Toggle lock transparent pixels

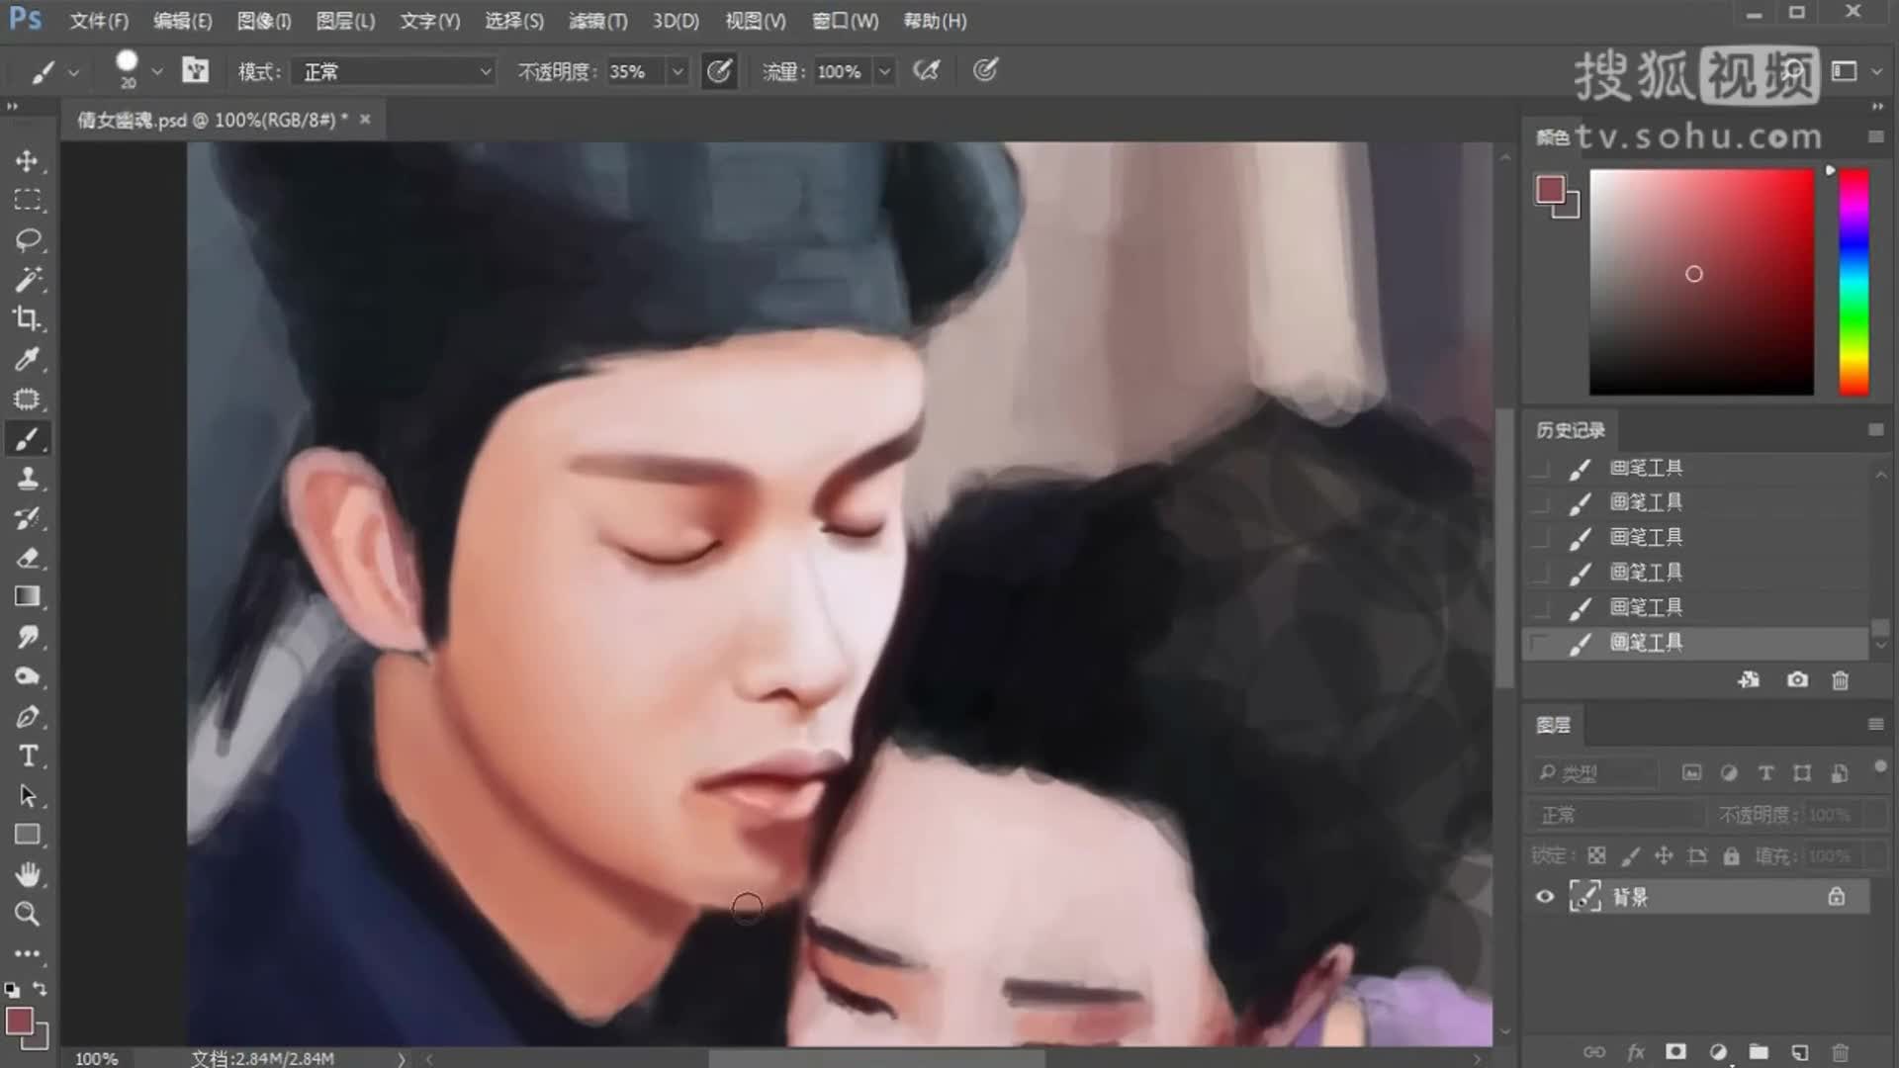point(1596,855)
